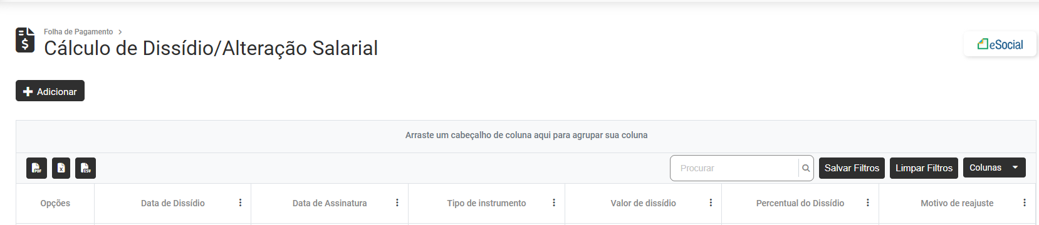The height and width of the screenshot is (225, 1039).
Task: Sort by Valor de dissídio header
Action: click(644, 203)
